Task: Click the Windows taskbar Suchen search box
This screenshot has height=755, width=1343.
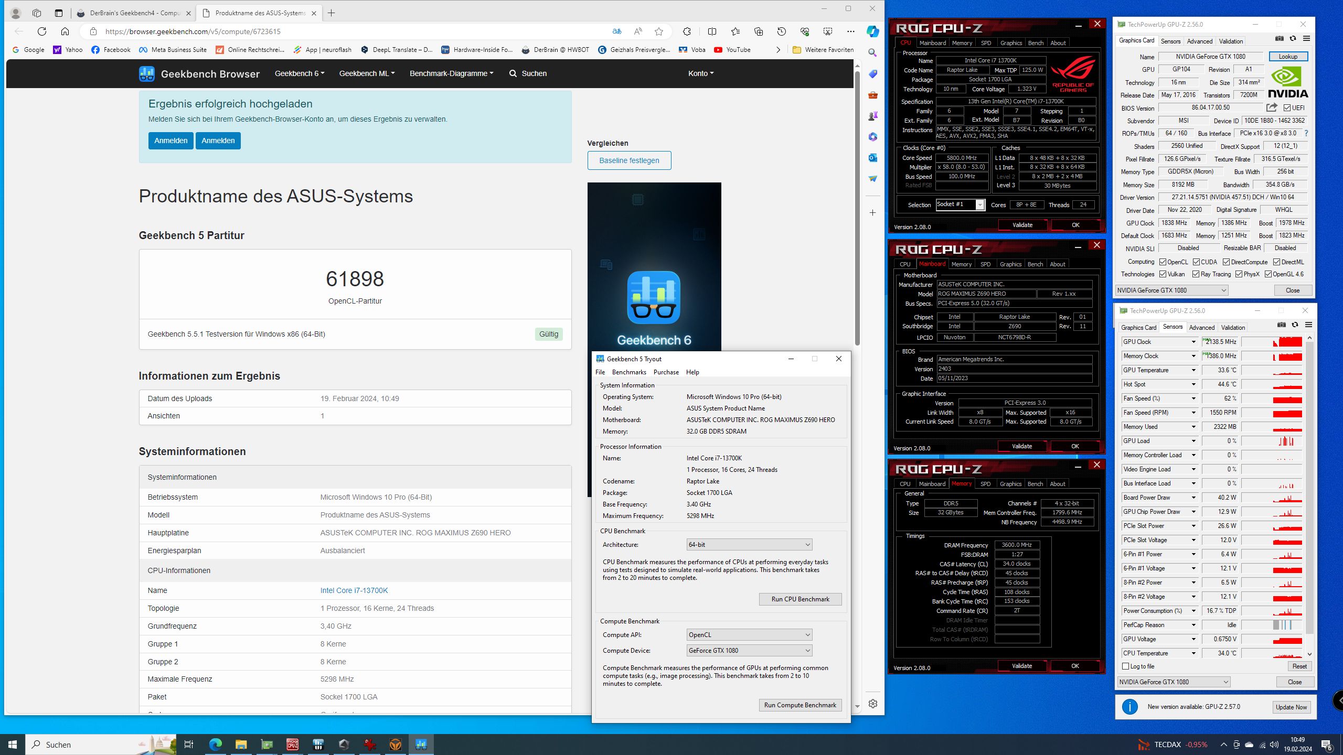Action: tap(101, 745)
